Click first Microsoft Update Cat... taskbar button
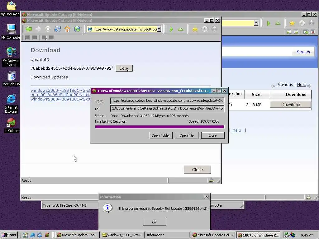The width and height of the screenshot is (319, 239). tap(77, 235)
